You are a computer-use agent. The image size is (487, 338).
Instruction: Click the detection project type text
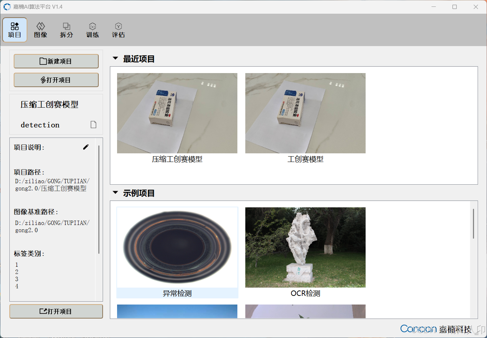[x=40, y=125]
